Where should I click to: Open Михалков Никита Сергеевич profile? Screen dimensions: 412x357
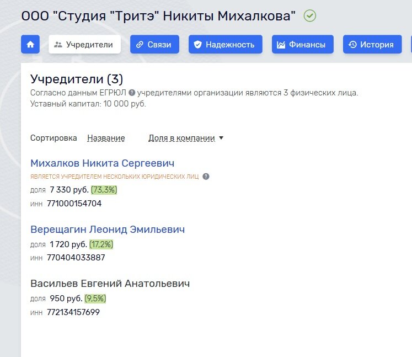click(102, 163)
